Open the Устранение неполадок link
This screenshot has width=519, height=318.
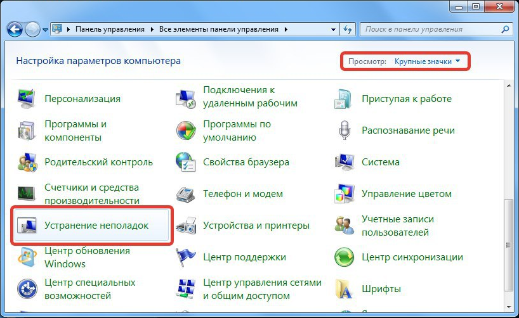pos(96,226)
